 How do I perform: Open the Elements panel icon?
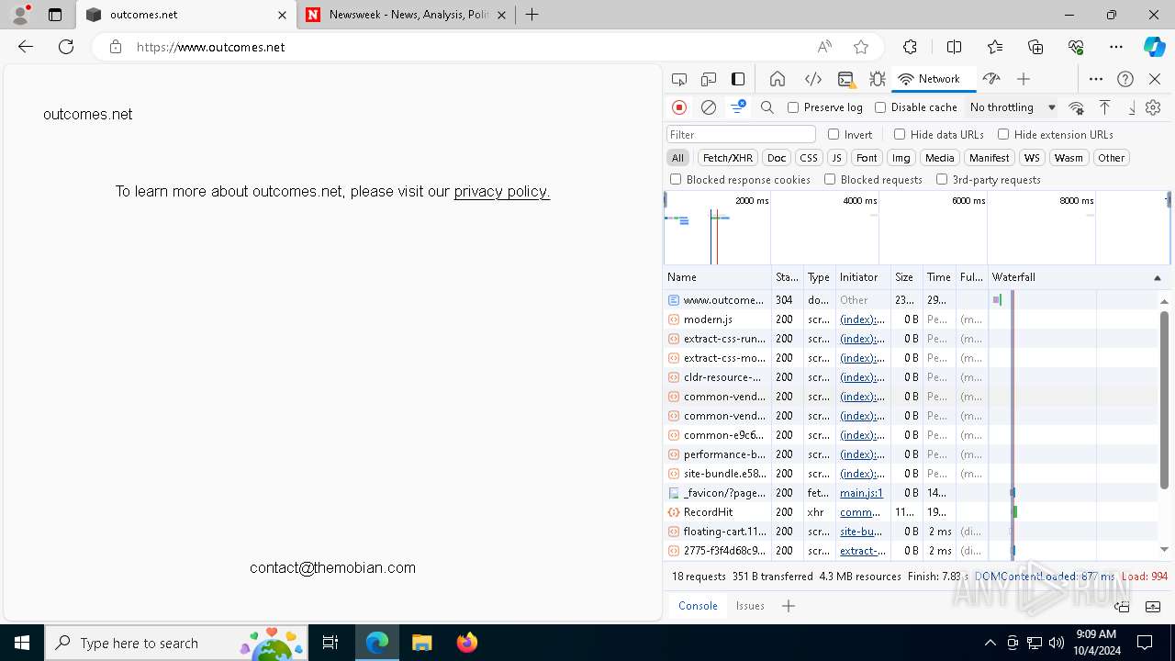point(812,79)
